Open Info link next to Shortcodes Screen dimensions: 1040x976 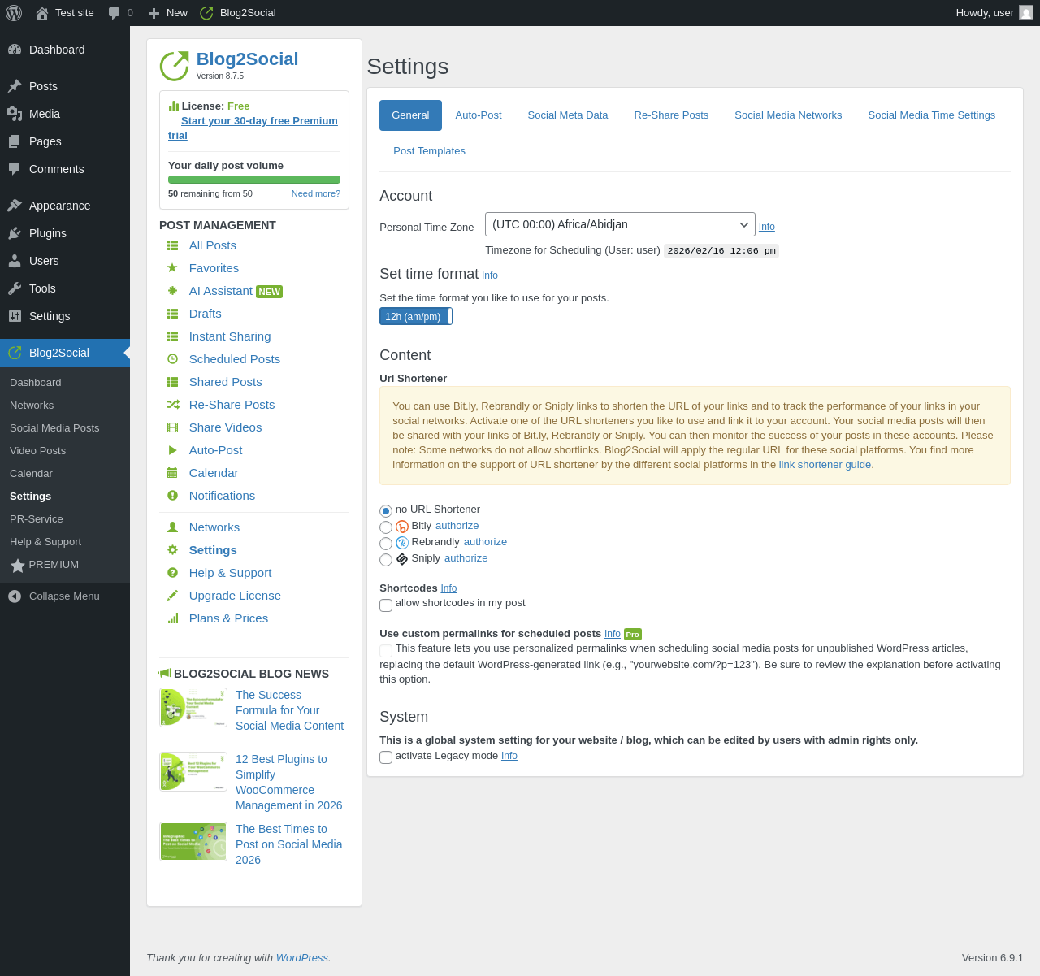point(448,588)
